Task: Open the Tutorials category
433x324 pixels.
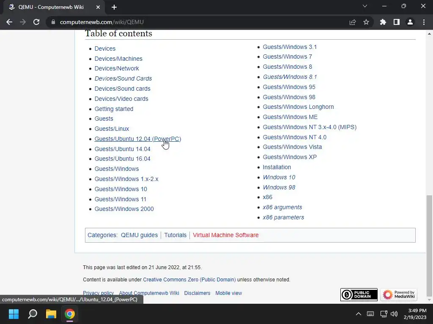Action: point(175,235)
